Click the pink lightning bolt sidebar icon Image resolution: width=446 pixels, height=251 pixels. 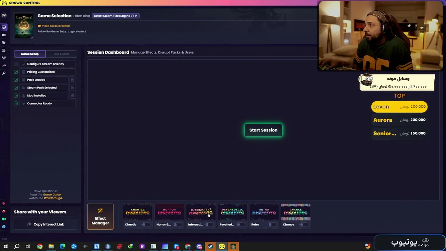pyautogui.click(x=4, y=204)
